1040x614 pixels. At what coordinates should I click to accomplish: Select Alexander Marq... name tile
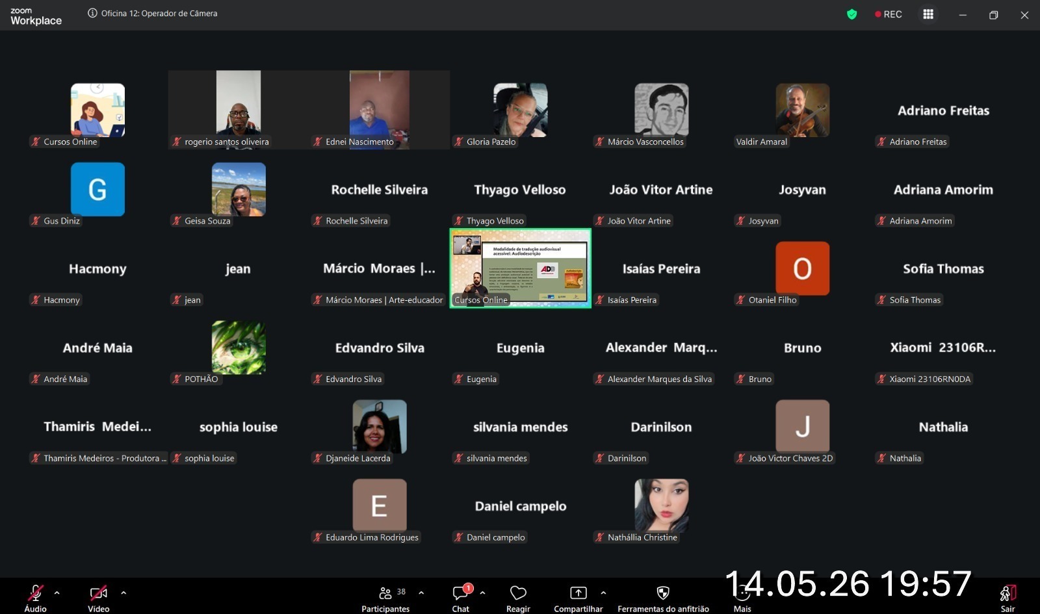(661, 348)
